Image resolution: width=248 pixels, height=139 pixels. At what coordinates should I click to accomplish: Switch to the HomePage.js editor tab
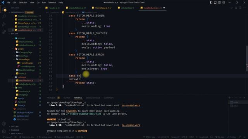102,8
